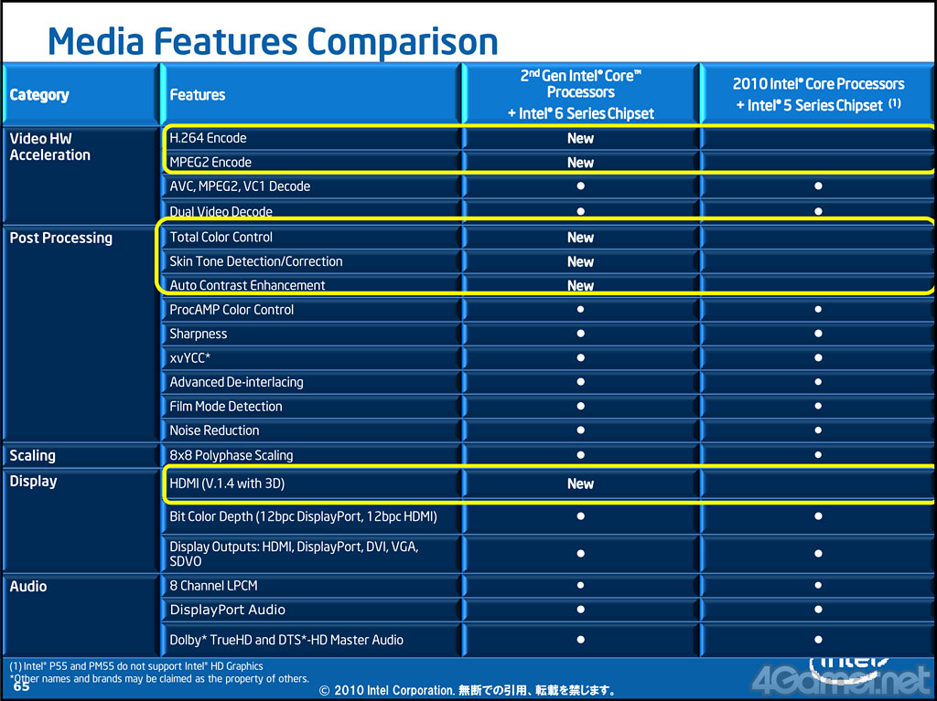Select 'Dolby* TrueHD and DTS*-HD Master Audio'

tap(286, 640)
